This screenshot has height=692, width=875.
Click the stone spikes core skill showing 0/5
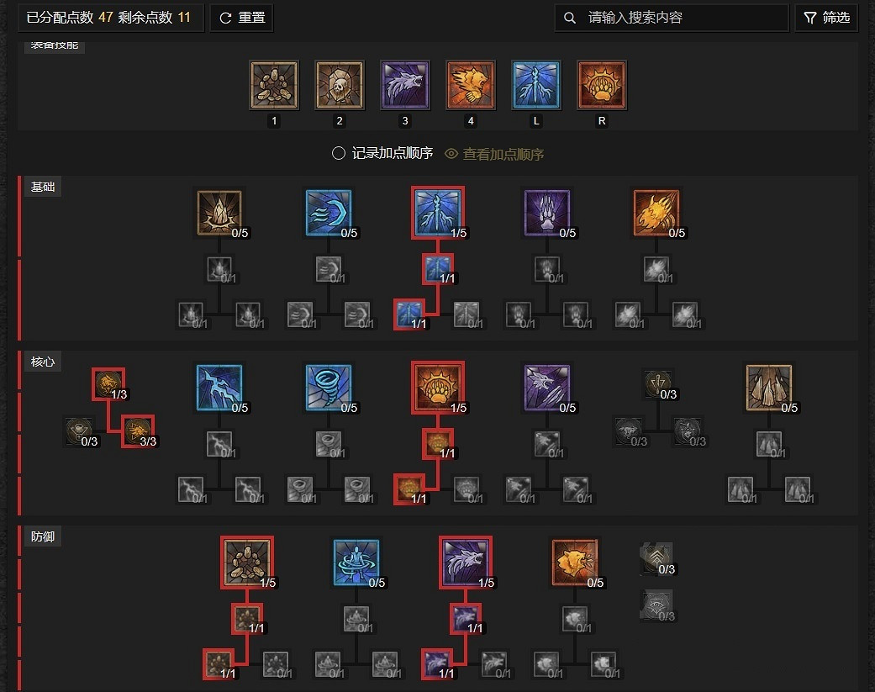point(769,388)
